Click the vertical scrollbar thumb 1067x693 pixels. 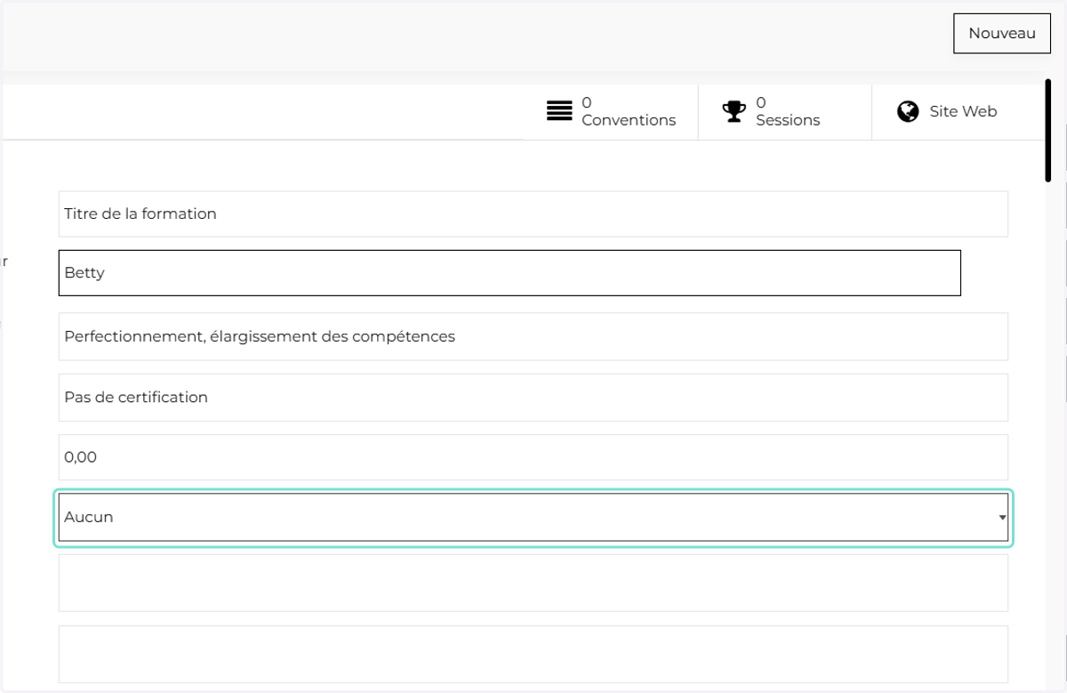[x=1048, y=132]
